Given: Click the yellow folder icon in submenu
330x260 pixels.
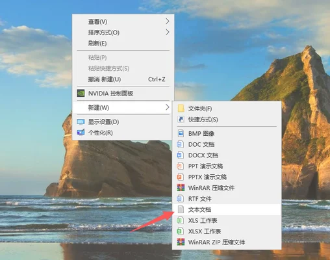Looking at the screenshot, I should tap(181, 109).
